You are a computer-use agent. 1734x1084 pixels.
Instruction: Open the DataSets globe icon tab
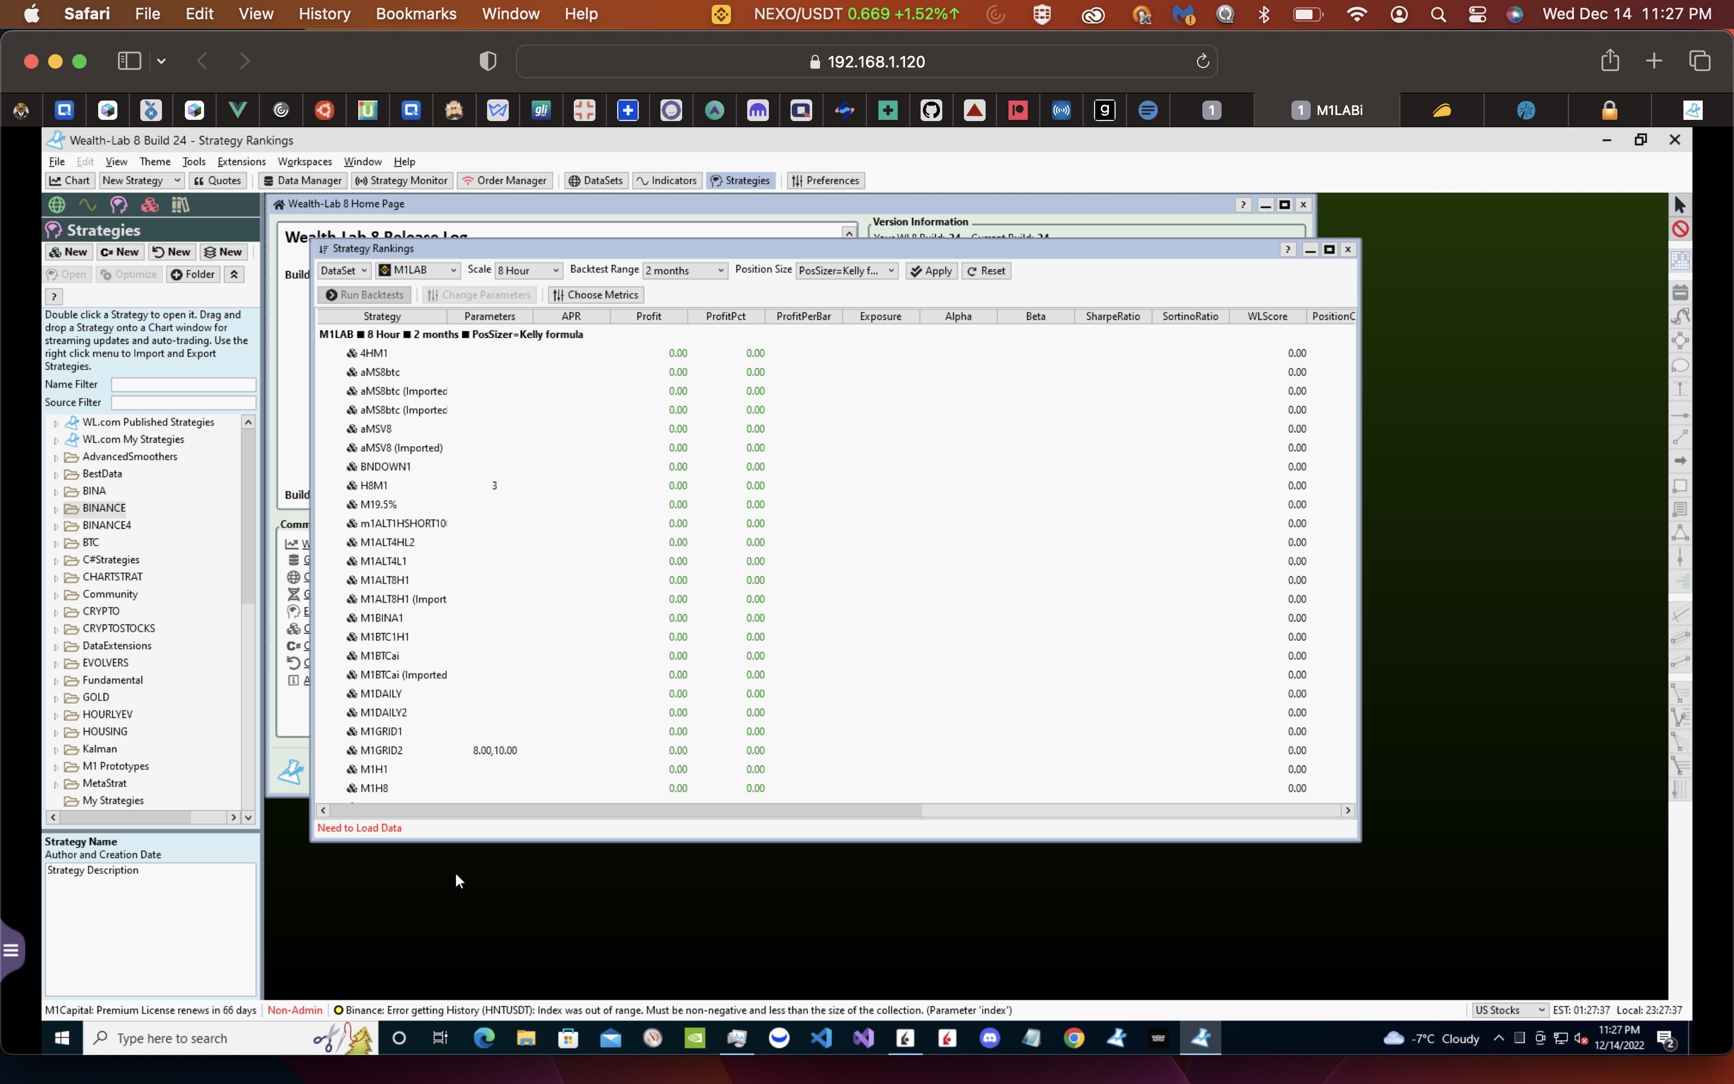coord(57,205)
